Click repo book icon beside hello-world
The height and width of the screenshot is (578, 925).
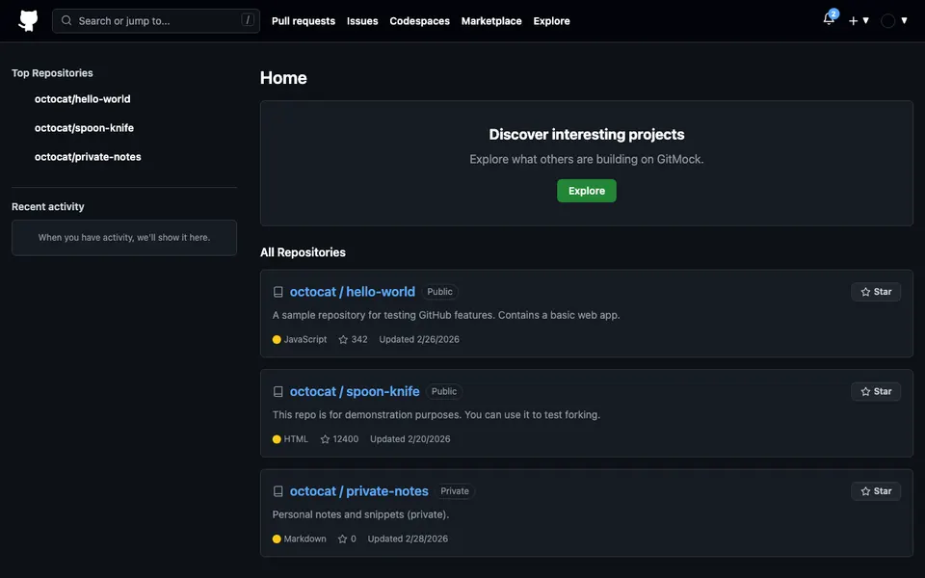coord(277,292)
